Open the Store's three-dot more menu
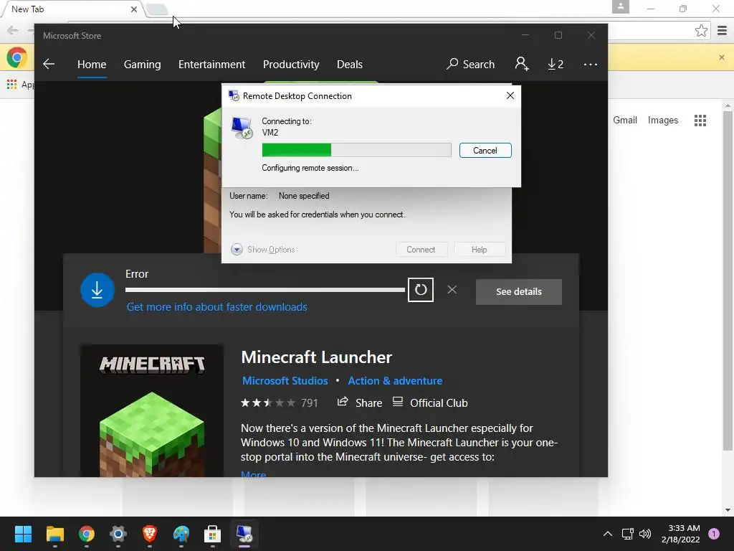Screen dimensions: 734x551 pyautogui.click(x=591, y=64)
